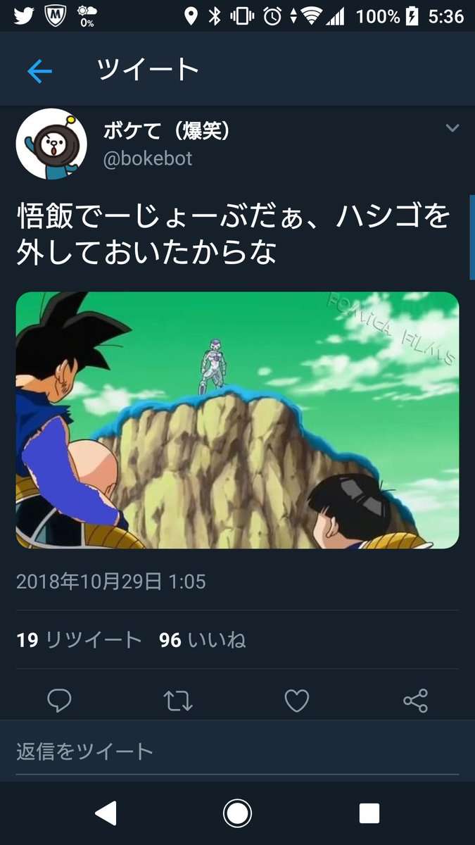
Task: Tap the Android back navigation button
Action: (x=106, y=813)
